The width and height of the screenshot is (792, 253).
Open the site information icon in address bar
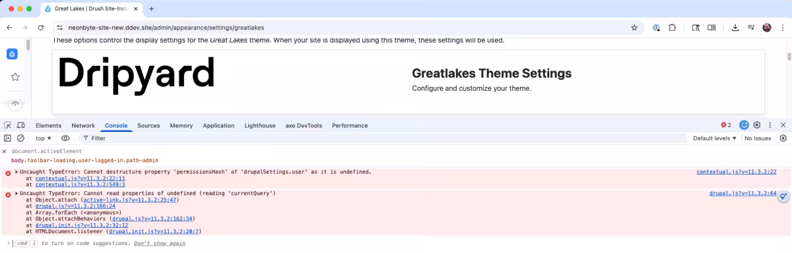coord(59,28)
